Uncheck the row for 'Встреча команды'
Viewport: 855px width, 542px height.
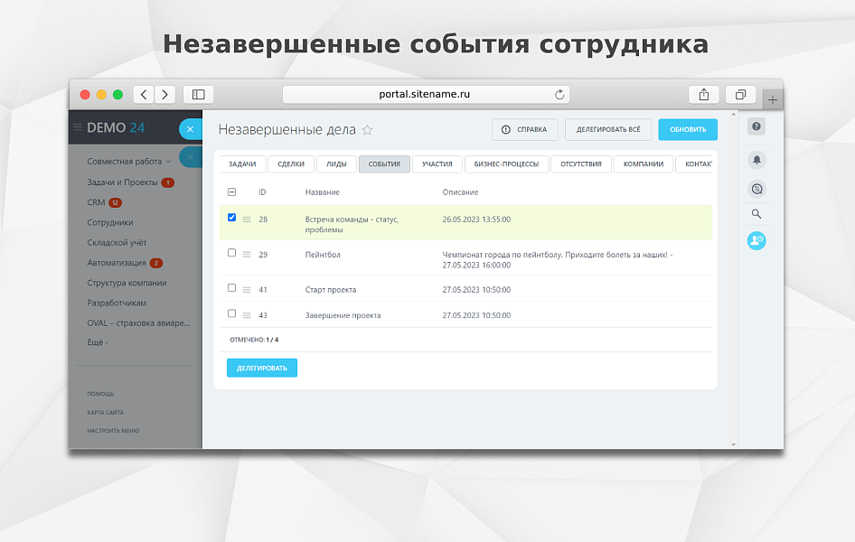[x=231, y=217]
